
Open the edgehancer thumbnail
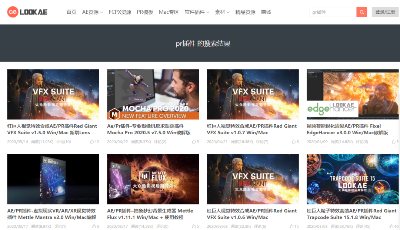point(353,94)
